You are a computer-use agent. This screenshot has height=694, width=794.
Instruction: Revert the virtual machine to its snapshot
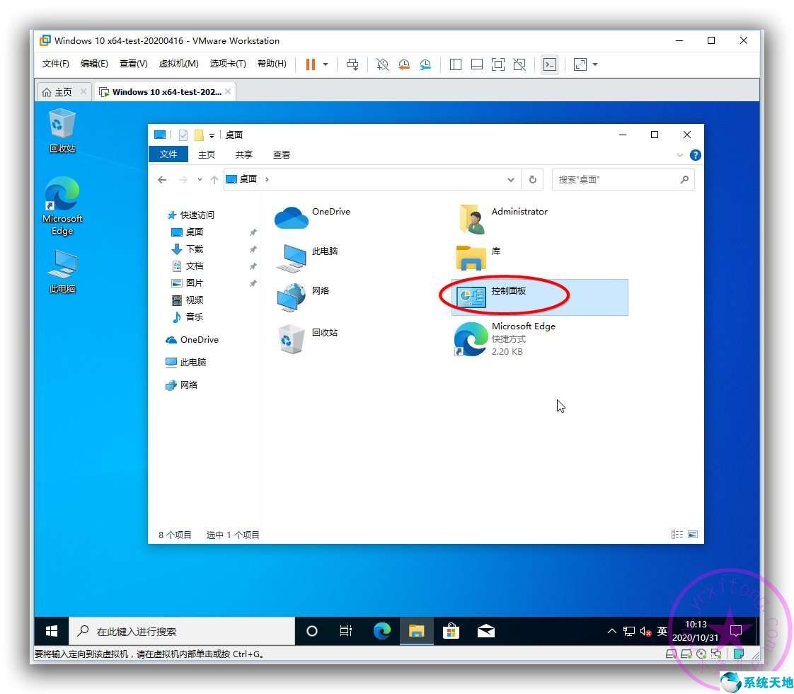[404, 64]
